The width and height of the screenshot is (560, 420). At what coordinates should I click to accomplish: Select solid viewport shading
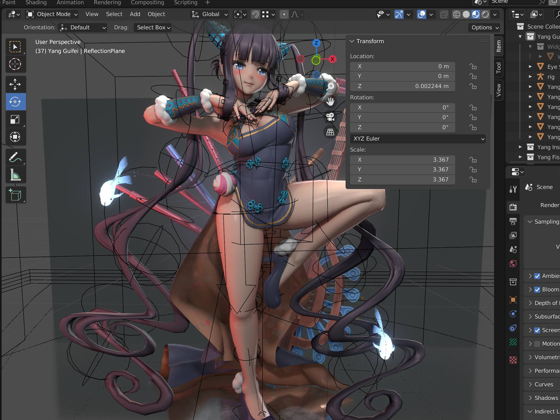466,15
